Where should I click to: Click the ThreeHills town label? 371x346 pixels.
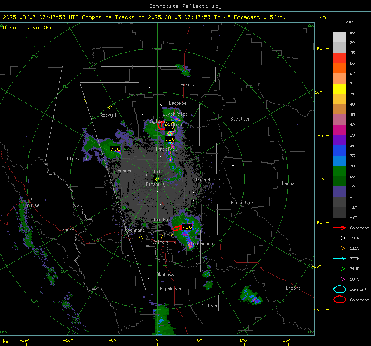(207, 180)
